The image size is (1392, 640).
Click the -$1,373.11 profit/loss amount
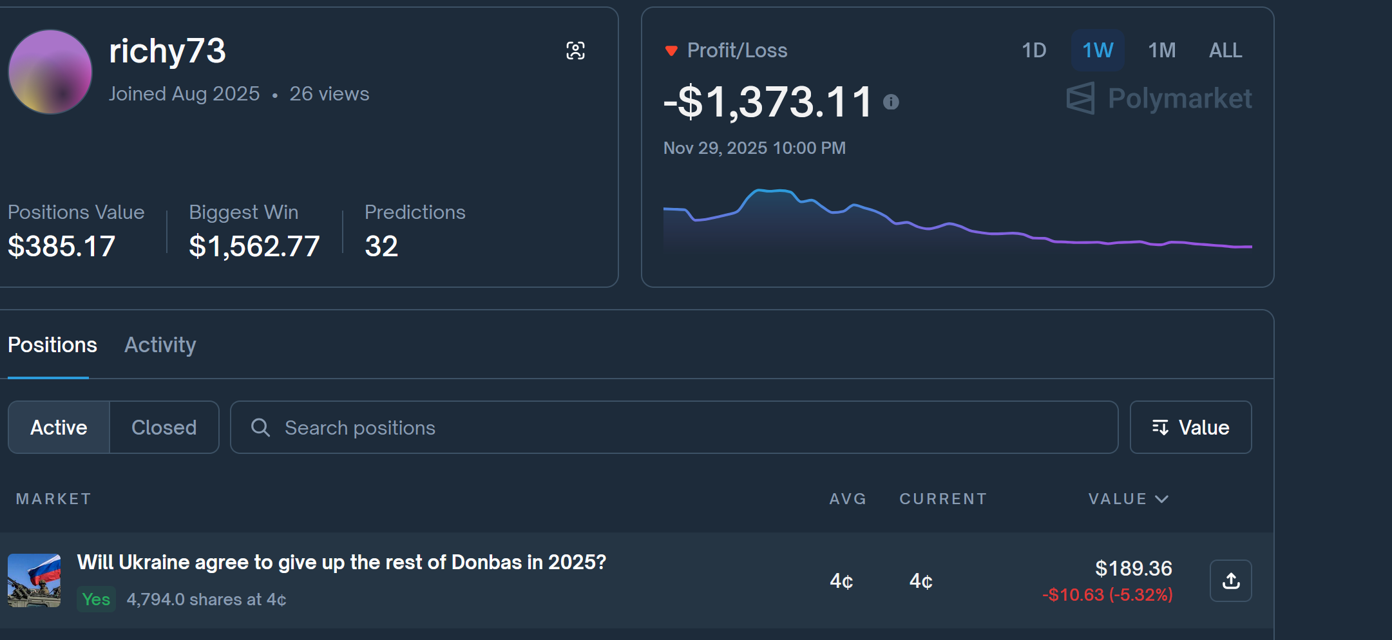pyautogui.click(x=768, y=102)
